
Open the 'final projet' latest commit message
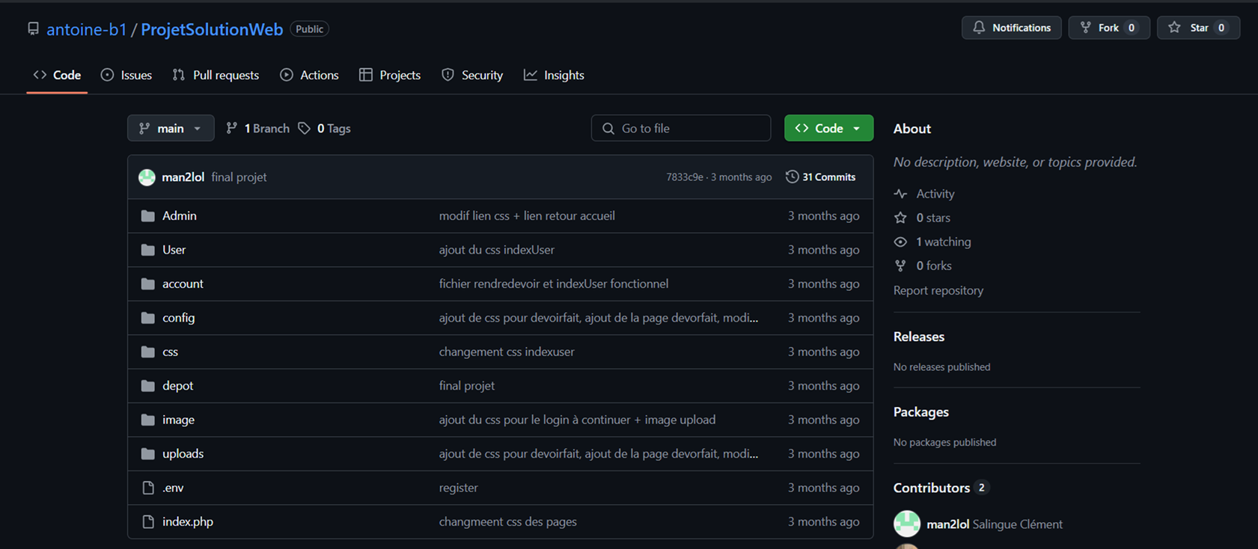pyautogui.click(x=239, y=177)
